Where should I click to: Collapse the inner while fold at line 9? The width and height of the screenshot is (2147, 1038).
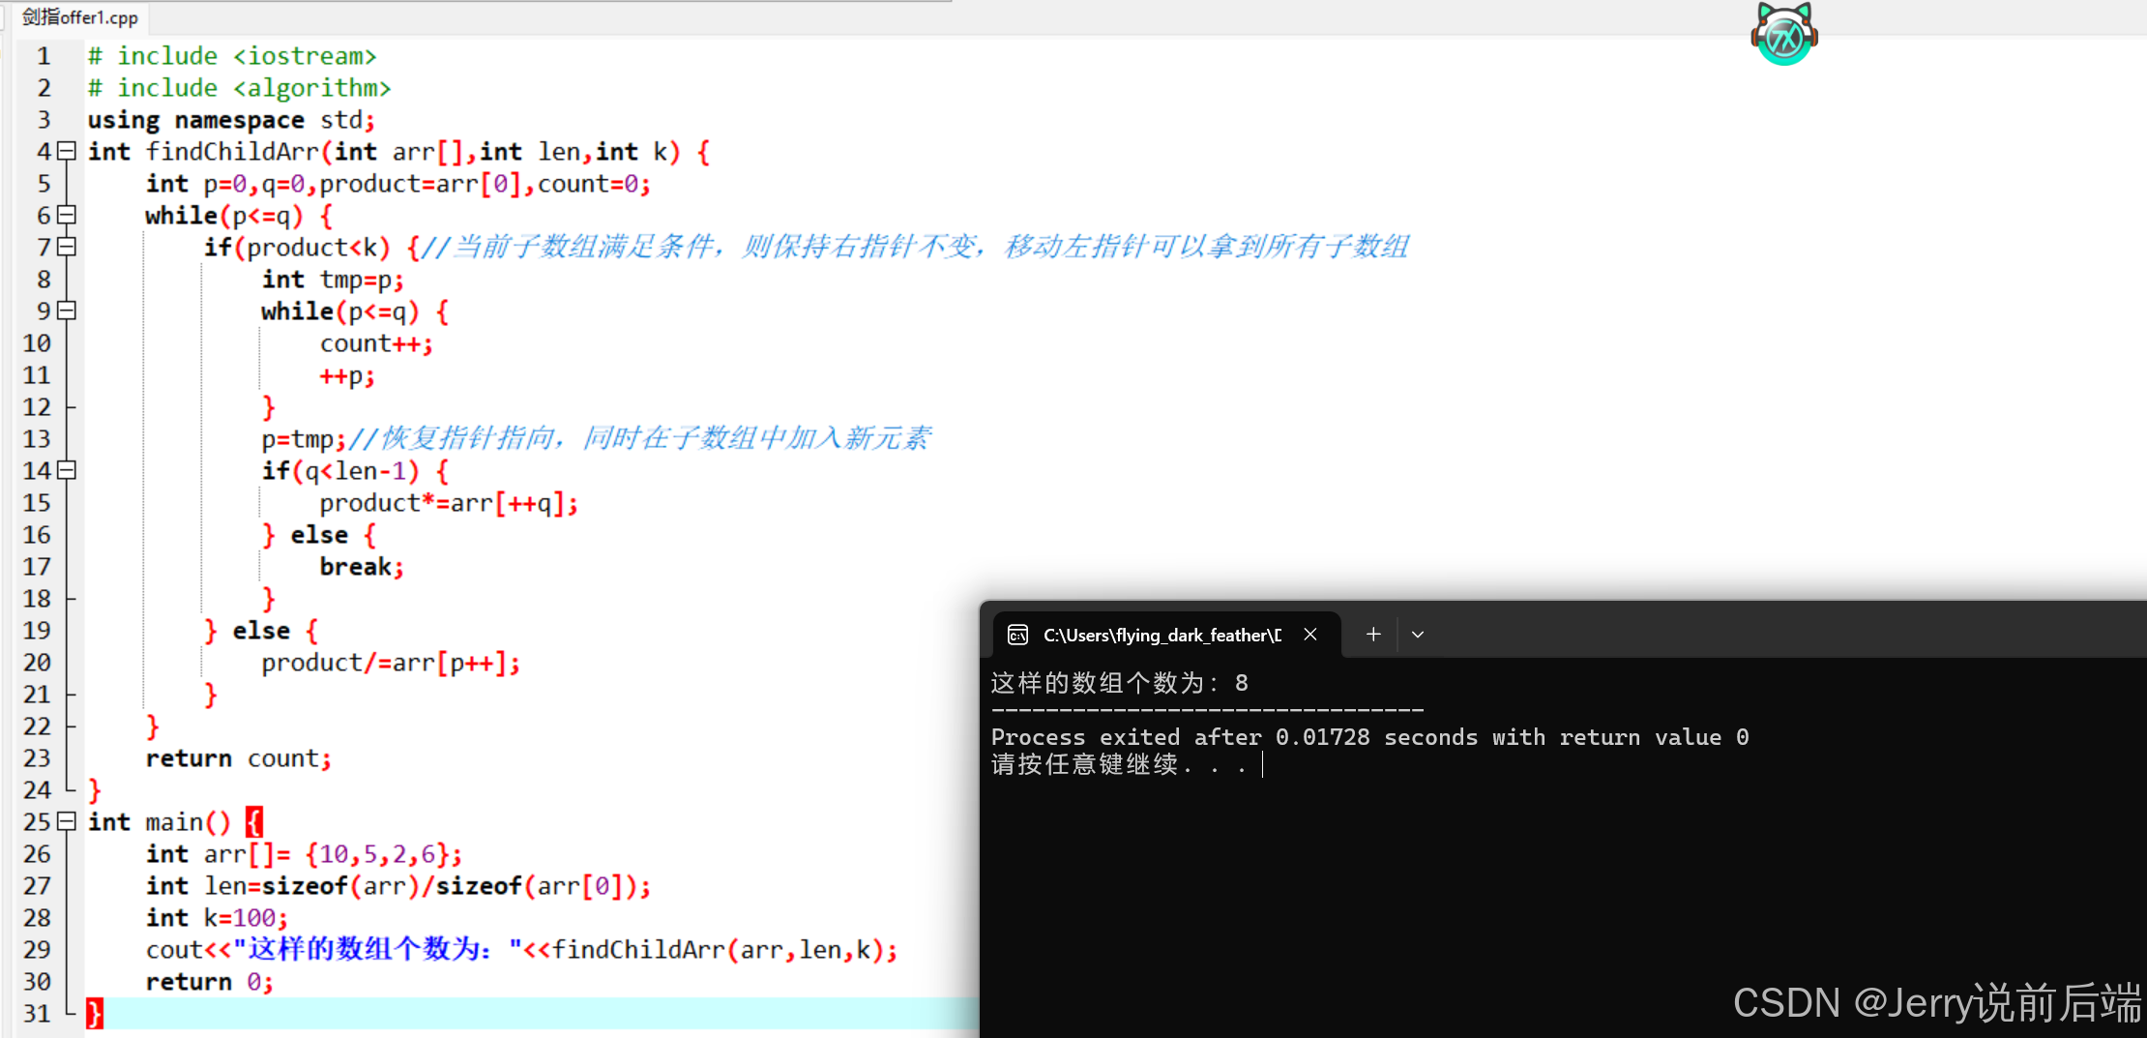67,311
